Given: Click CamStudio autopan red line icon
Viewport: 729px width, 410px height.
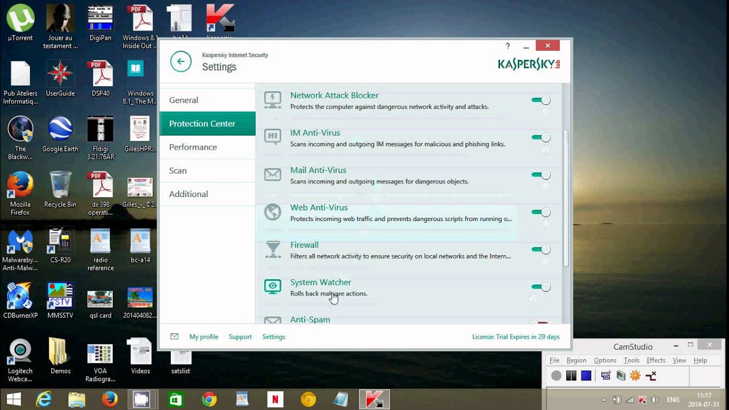Looking at the screenshot, I should (x=651, y=376).
